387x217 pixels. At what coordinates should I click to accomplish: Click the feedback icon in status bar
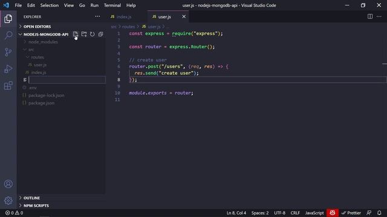pos(369,213)
